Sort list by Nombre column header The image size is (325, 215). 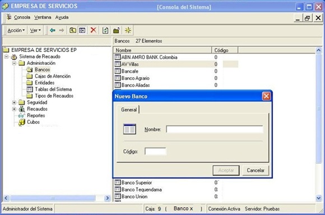[162, 50]
